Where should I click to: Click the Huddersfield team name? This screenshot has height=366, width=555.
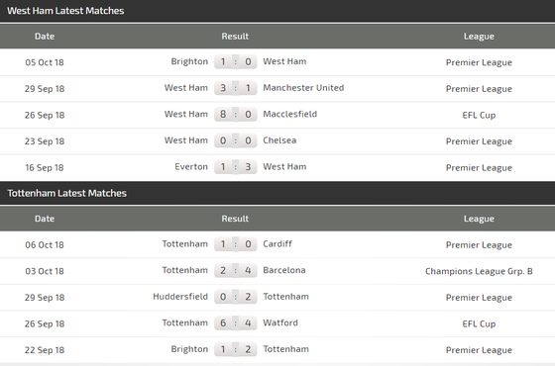(x=180, y=297)
